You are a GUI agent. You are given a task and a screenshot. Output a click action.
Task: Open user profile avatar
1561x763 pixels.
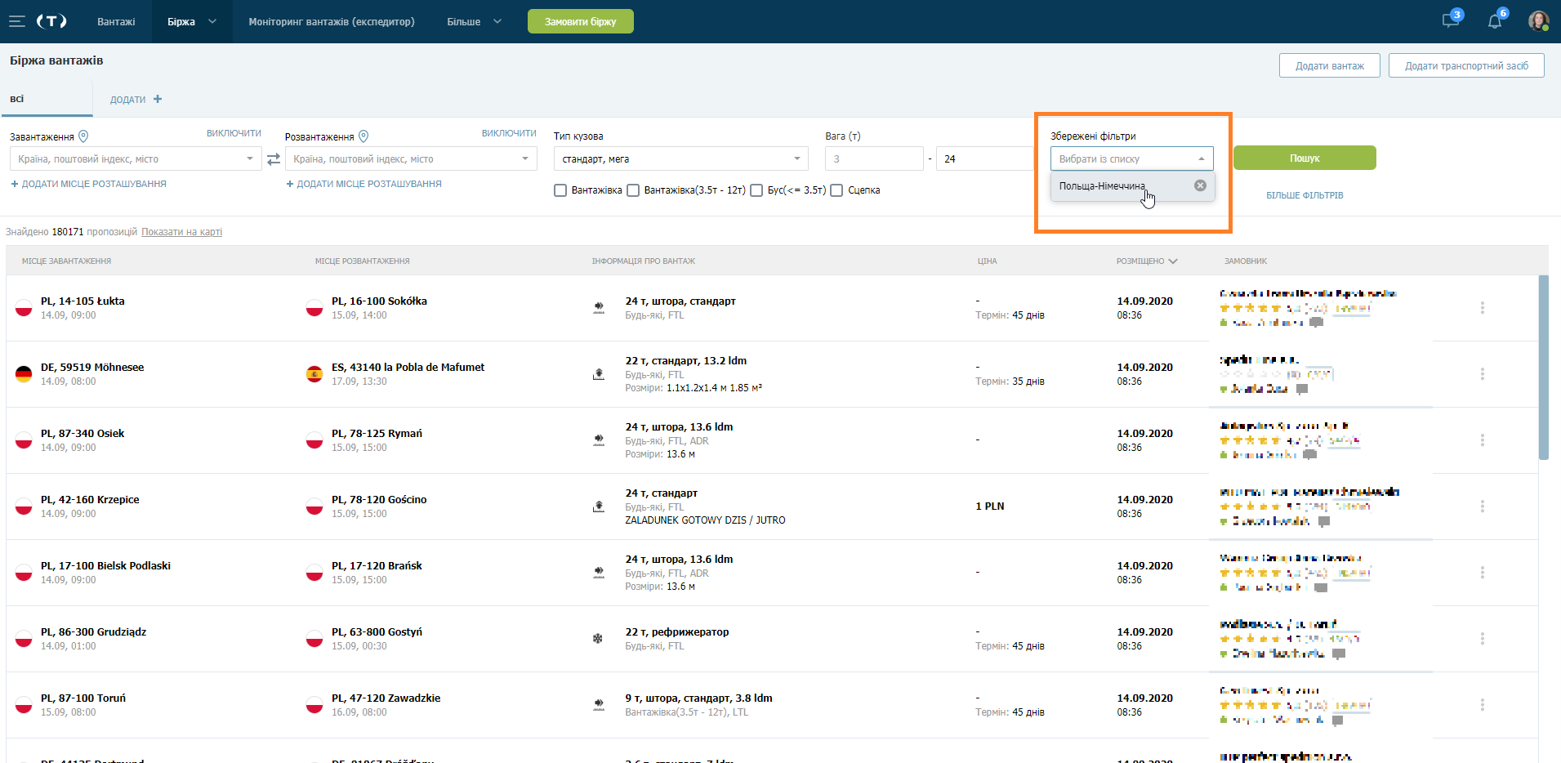[1538, 21]
